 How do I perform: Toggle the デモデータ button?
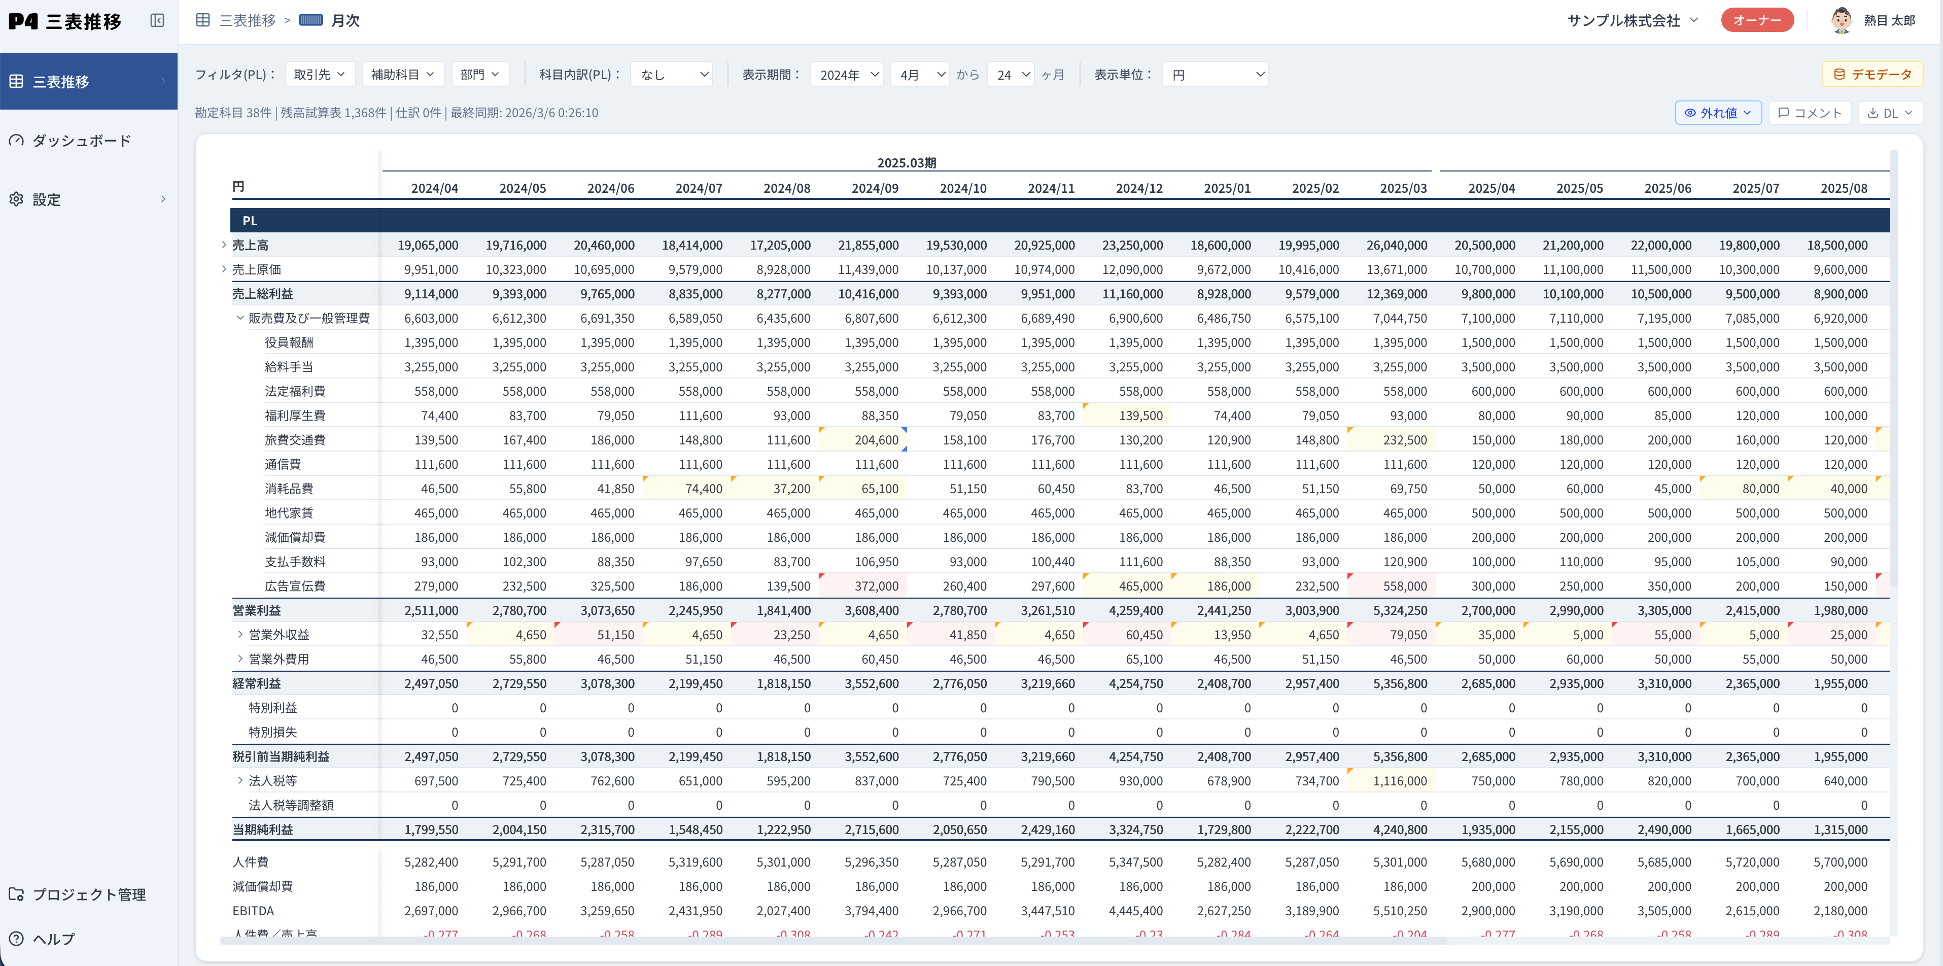[x=1872, y=75]
